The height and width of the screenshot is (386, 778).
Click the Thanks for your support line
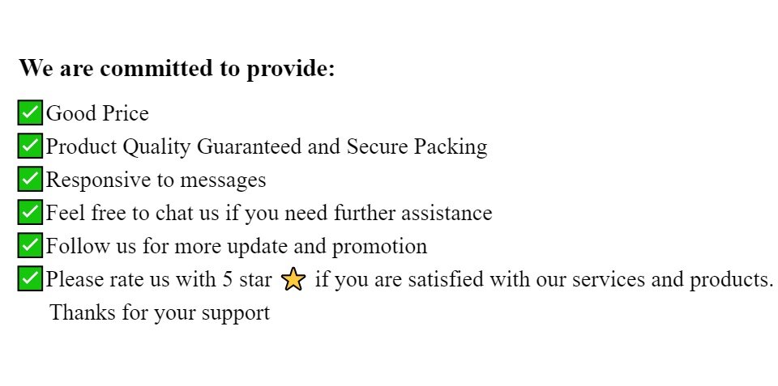(160, 312)
